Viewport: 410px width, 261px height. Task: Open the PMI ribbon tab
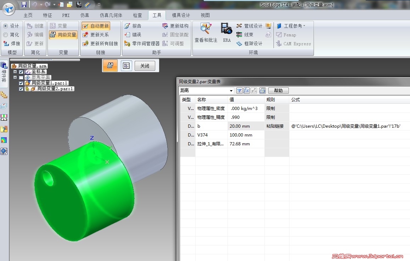66,15
